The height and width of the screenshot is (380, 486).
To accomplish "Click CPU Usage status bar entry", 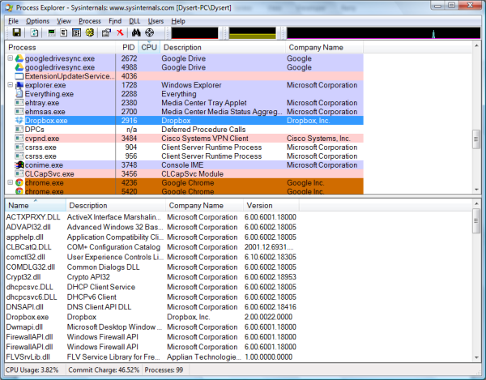I will point(32,370).
